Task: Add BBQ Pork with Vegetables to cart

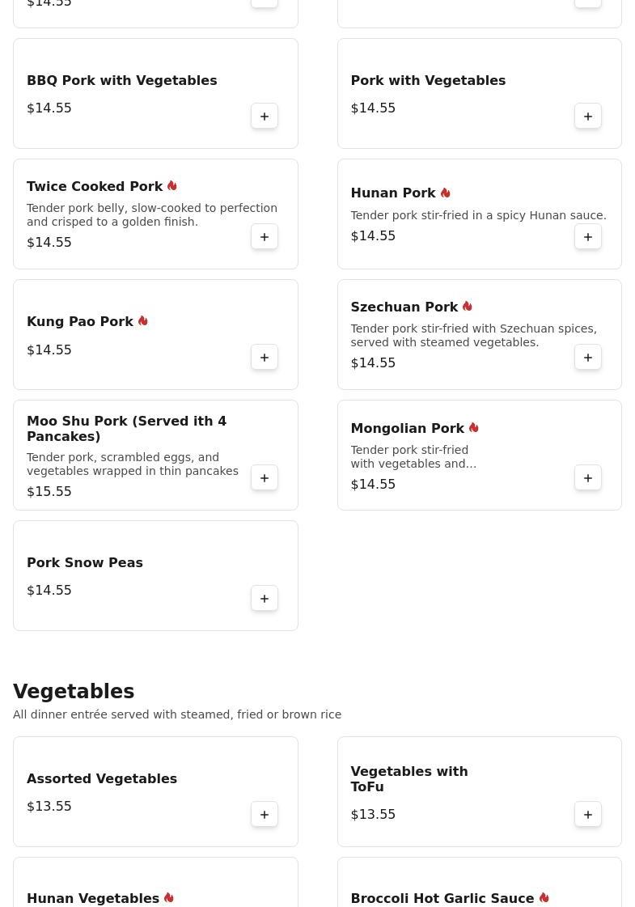Action: click(265, 117)
